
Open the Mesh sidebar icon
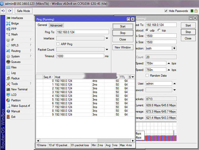(8, 34)
